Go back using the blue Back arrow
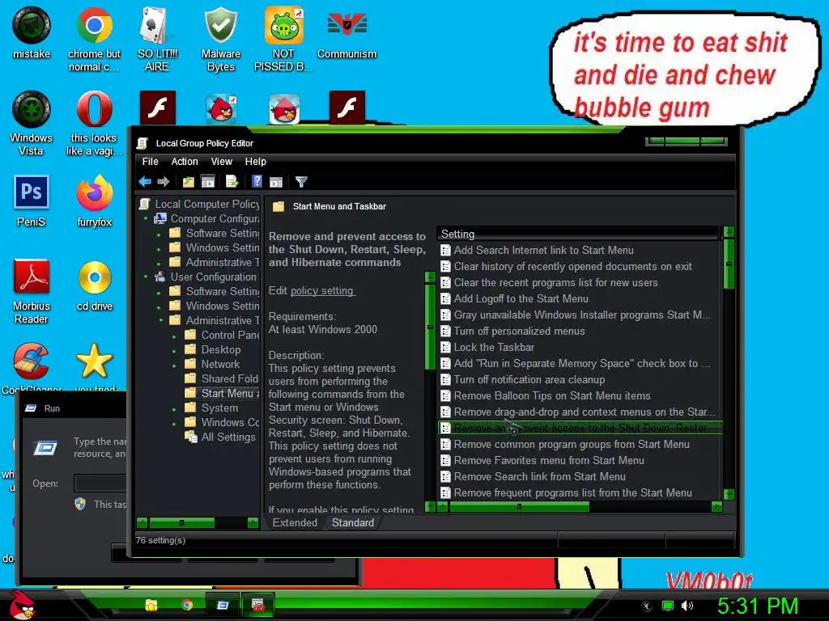The width and height of the screenshot is (829, 621). (x=145, y=182)
